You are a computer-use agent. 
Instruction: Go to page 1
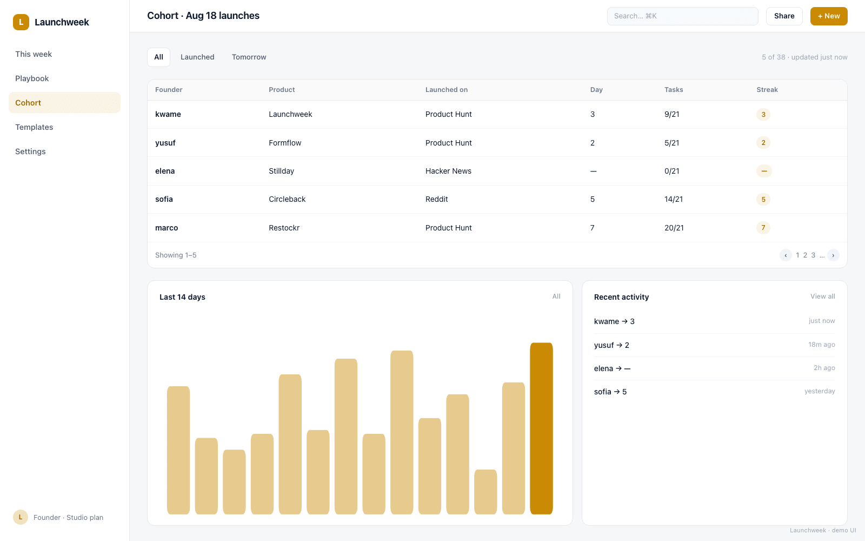(x=797, y=255)
